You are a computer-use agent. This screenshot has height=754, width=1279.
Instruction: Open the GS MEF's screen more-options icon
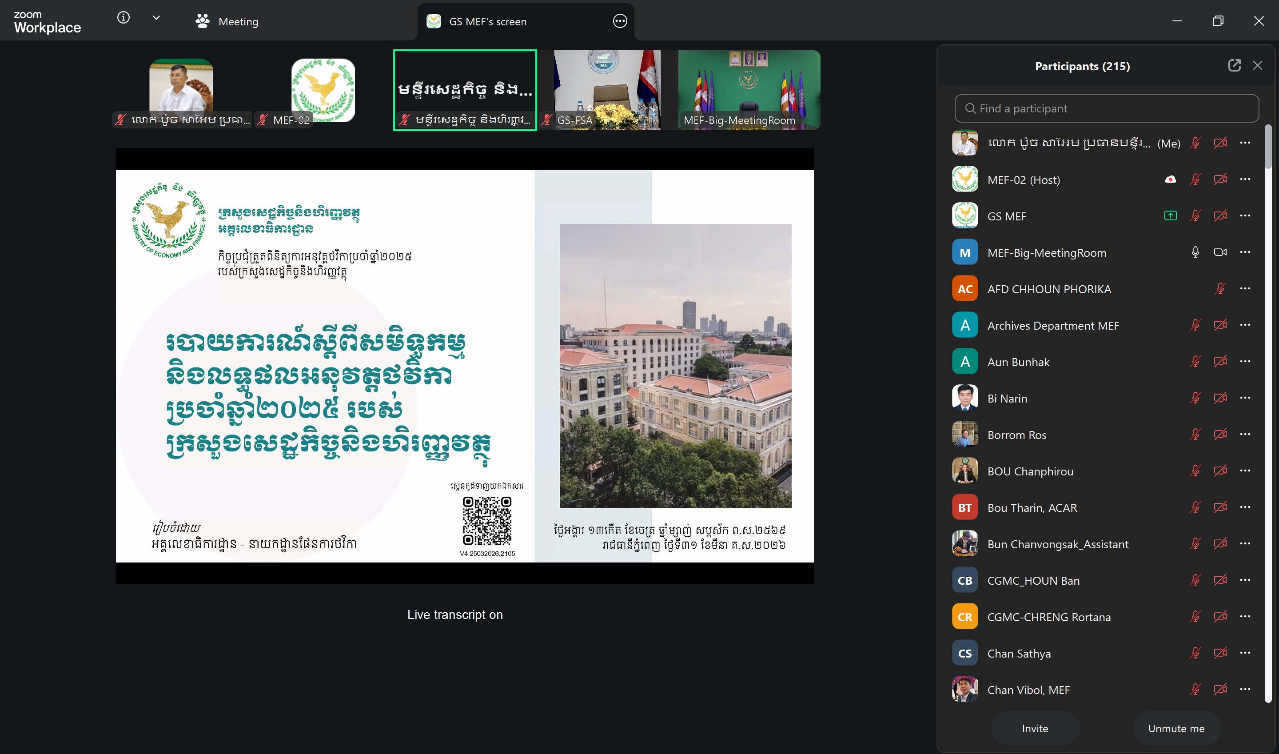620,21
